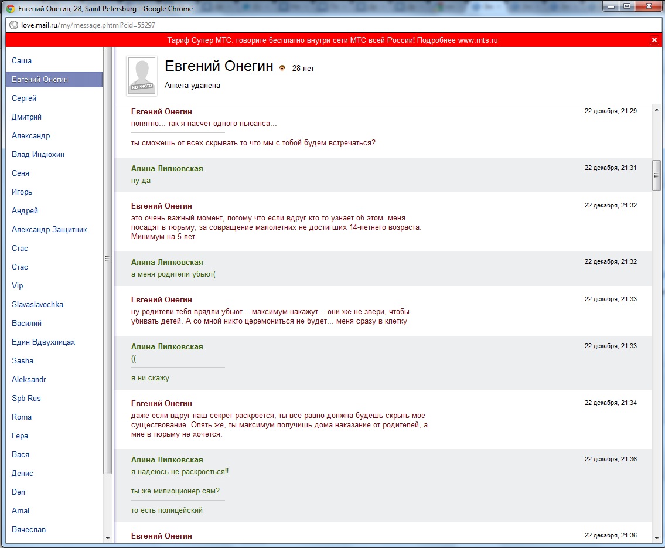
Task: Open the Андрей conversation
Action: (25, 211)
